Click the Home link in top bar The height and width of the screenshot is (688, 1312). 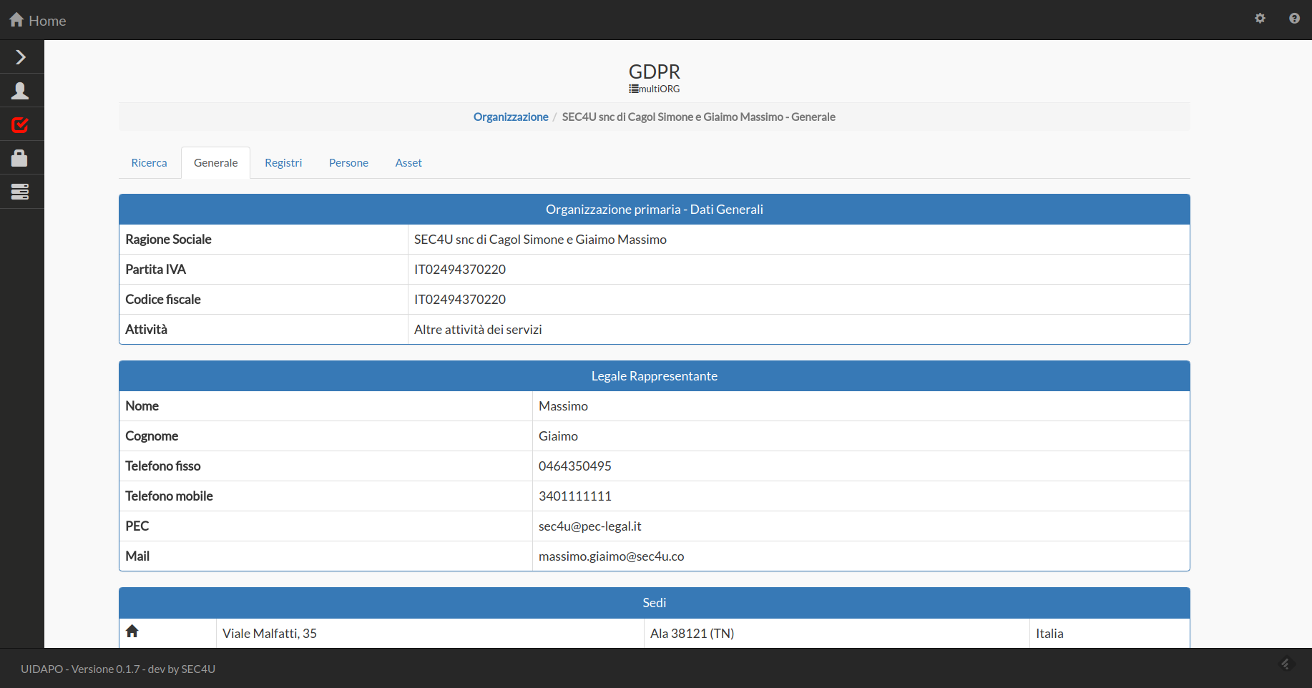[38, 21]
